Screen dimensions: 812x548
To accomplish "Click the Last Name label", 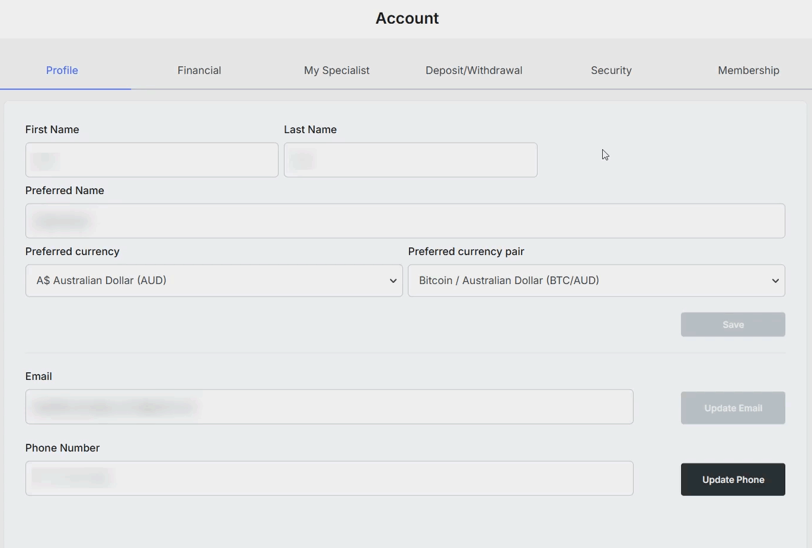I will point(311,130).
